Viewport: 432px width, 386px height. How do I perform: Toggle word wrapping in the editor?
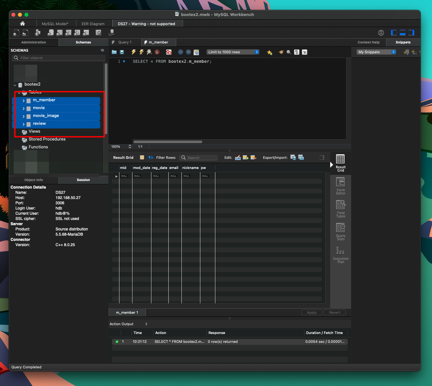point(304,52)
